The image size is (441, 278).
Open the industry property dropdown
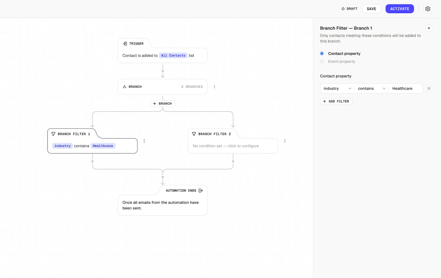[x=337, y=88]
